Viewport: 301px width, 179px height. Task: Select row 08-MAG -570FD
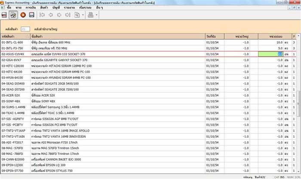click(148, 148)
